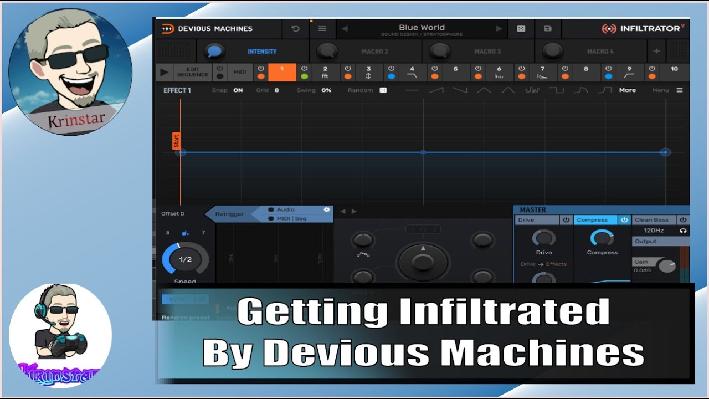Click the Drive → Effects routing label

click(543, 264)
